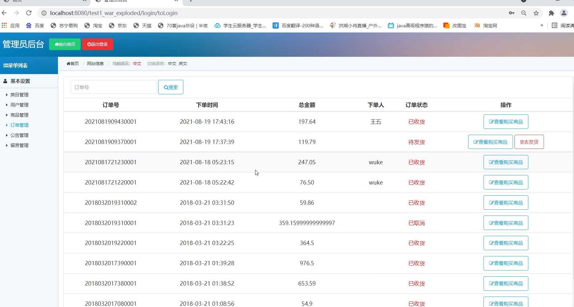Expand 留言管理 in sidebar
Image resolution: width=574 pixels, height=307 pixels.
pyautogui.click(x=19, y=145)
